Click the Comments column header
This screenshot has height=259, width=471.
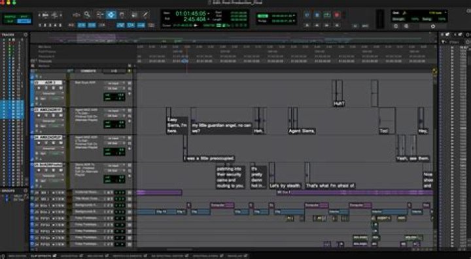coord(88,71)
